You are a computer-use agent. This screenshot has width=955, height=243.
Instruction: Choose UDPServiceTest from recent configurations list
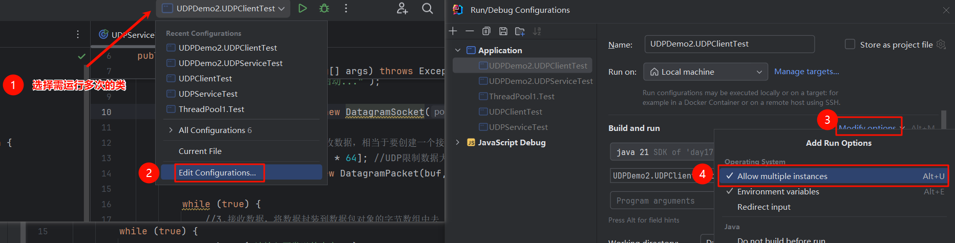pyautogui.click(x=242, y=94)
